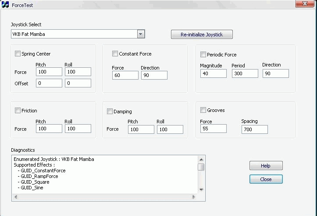This screenshot has height=216, width=317.
Task: Click the Diagnostics horizontal scrollbar right arrow
Action: coord(194,197)
